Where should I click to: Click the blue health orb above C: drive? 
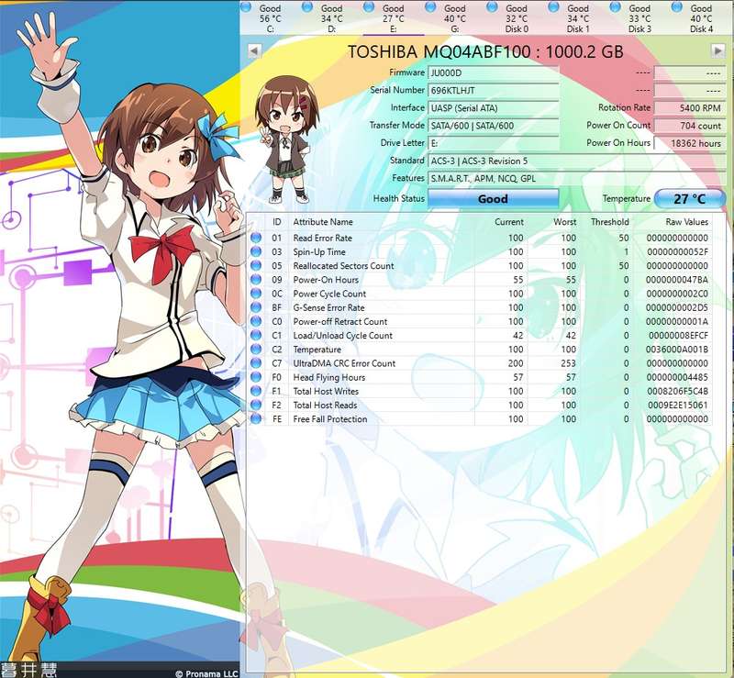point(246,7)
